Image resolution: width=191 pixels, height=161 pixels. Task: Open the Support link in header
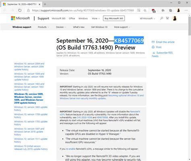[x=43, y=18]
